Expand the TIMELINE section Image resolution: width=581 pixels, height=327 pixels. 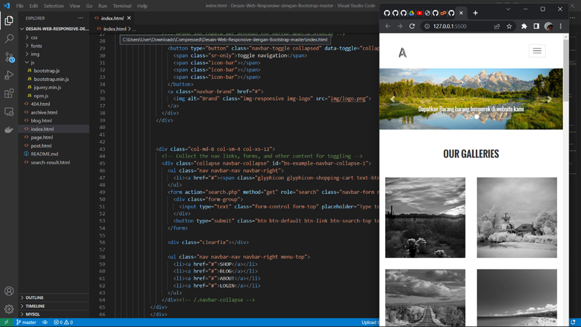35,306
